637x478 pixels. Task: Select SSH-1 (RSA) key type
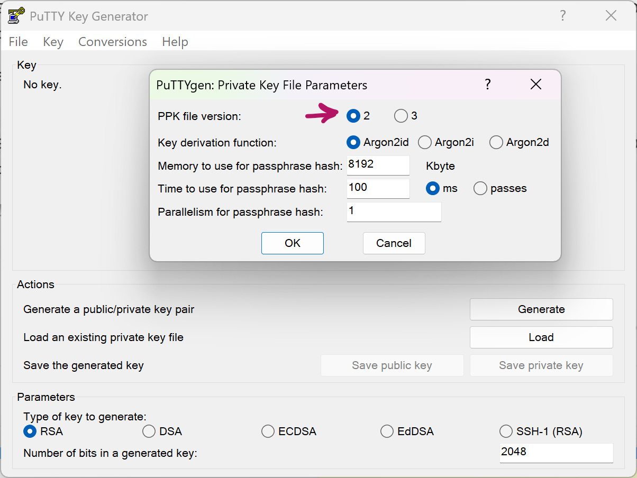[x=506, y=431]
